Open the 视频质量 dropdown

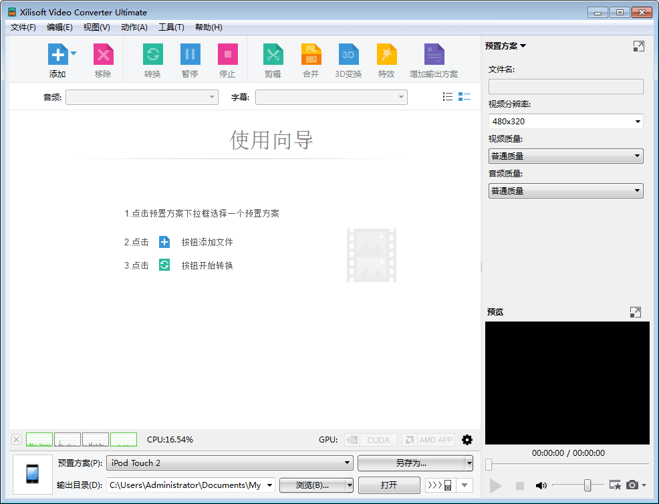565,156
